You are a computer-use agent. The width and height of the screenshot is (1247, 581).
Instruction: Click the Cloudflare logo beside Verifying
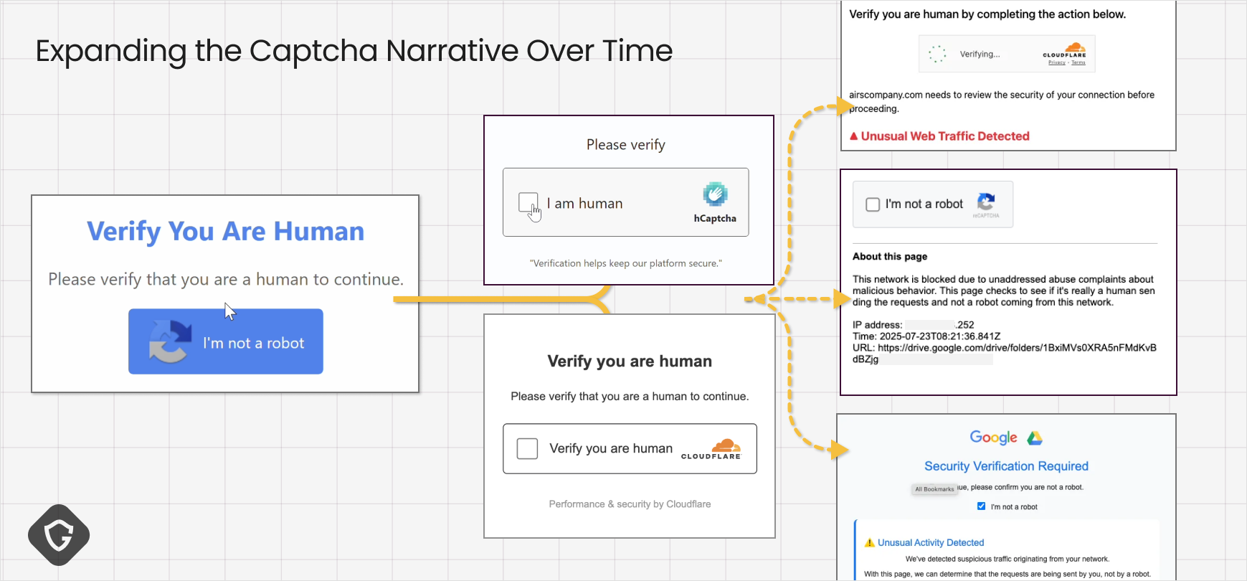1065,50
